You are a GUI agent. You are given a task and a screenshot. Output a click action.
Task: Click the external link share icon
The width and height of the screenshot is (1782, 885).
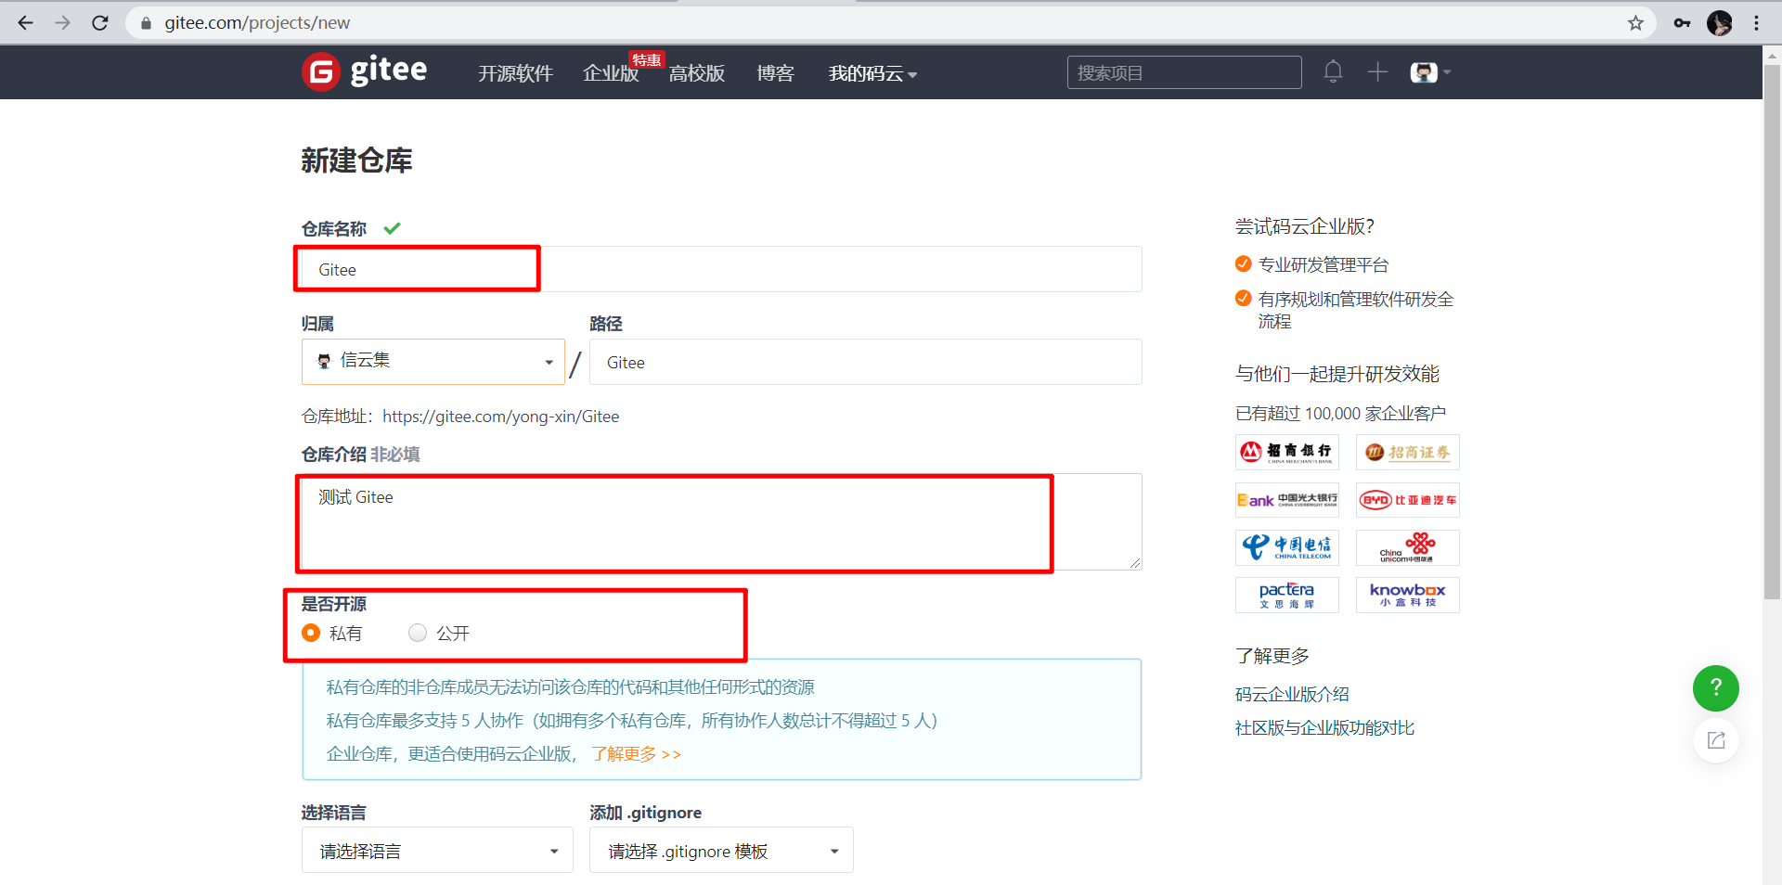pyautogui.click(x=1715, y=740)
